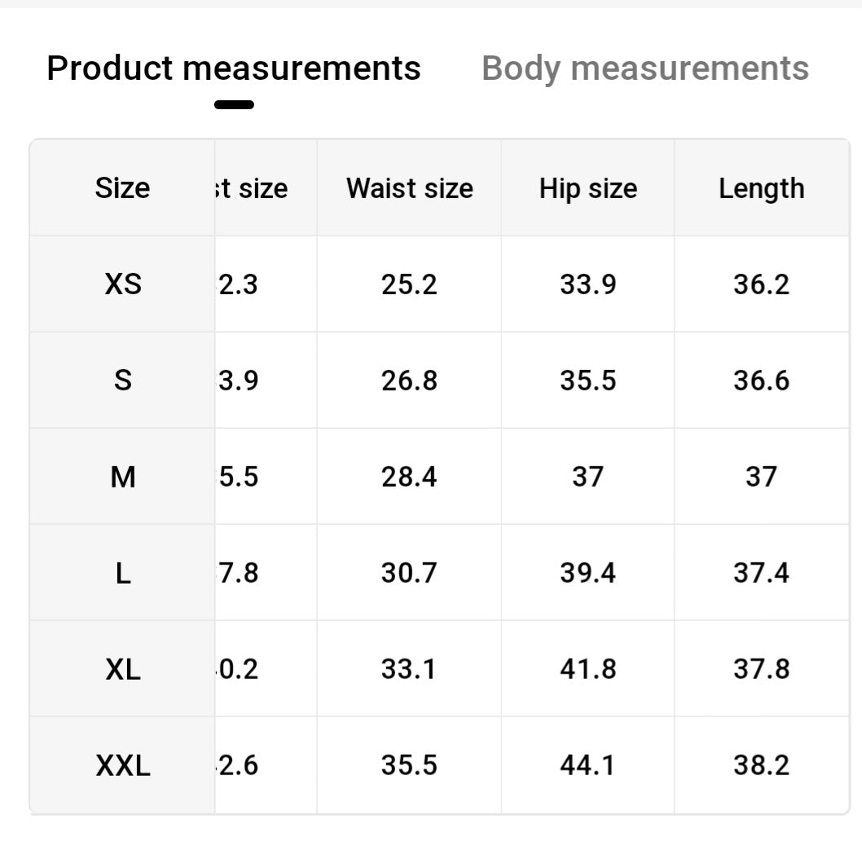Select the XL size row label
This screenshot has height=855, width=862.
point(122,669)
